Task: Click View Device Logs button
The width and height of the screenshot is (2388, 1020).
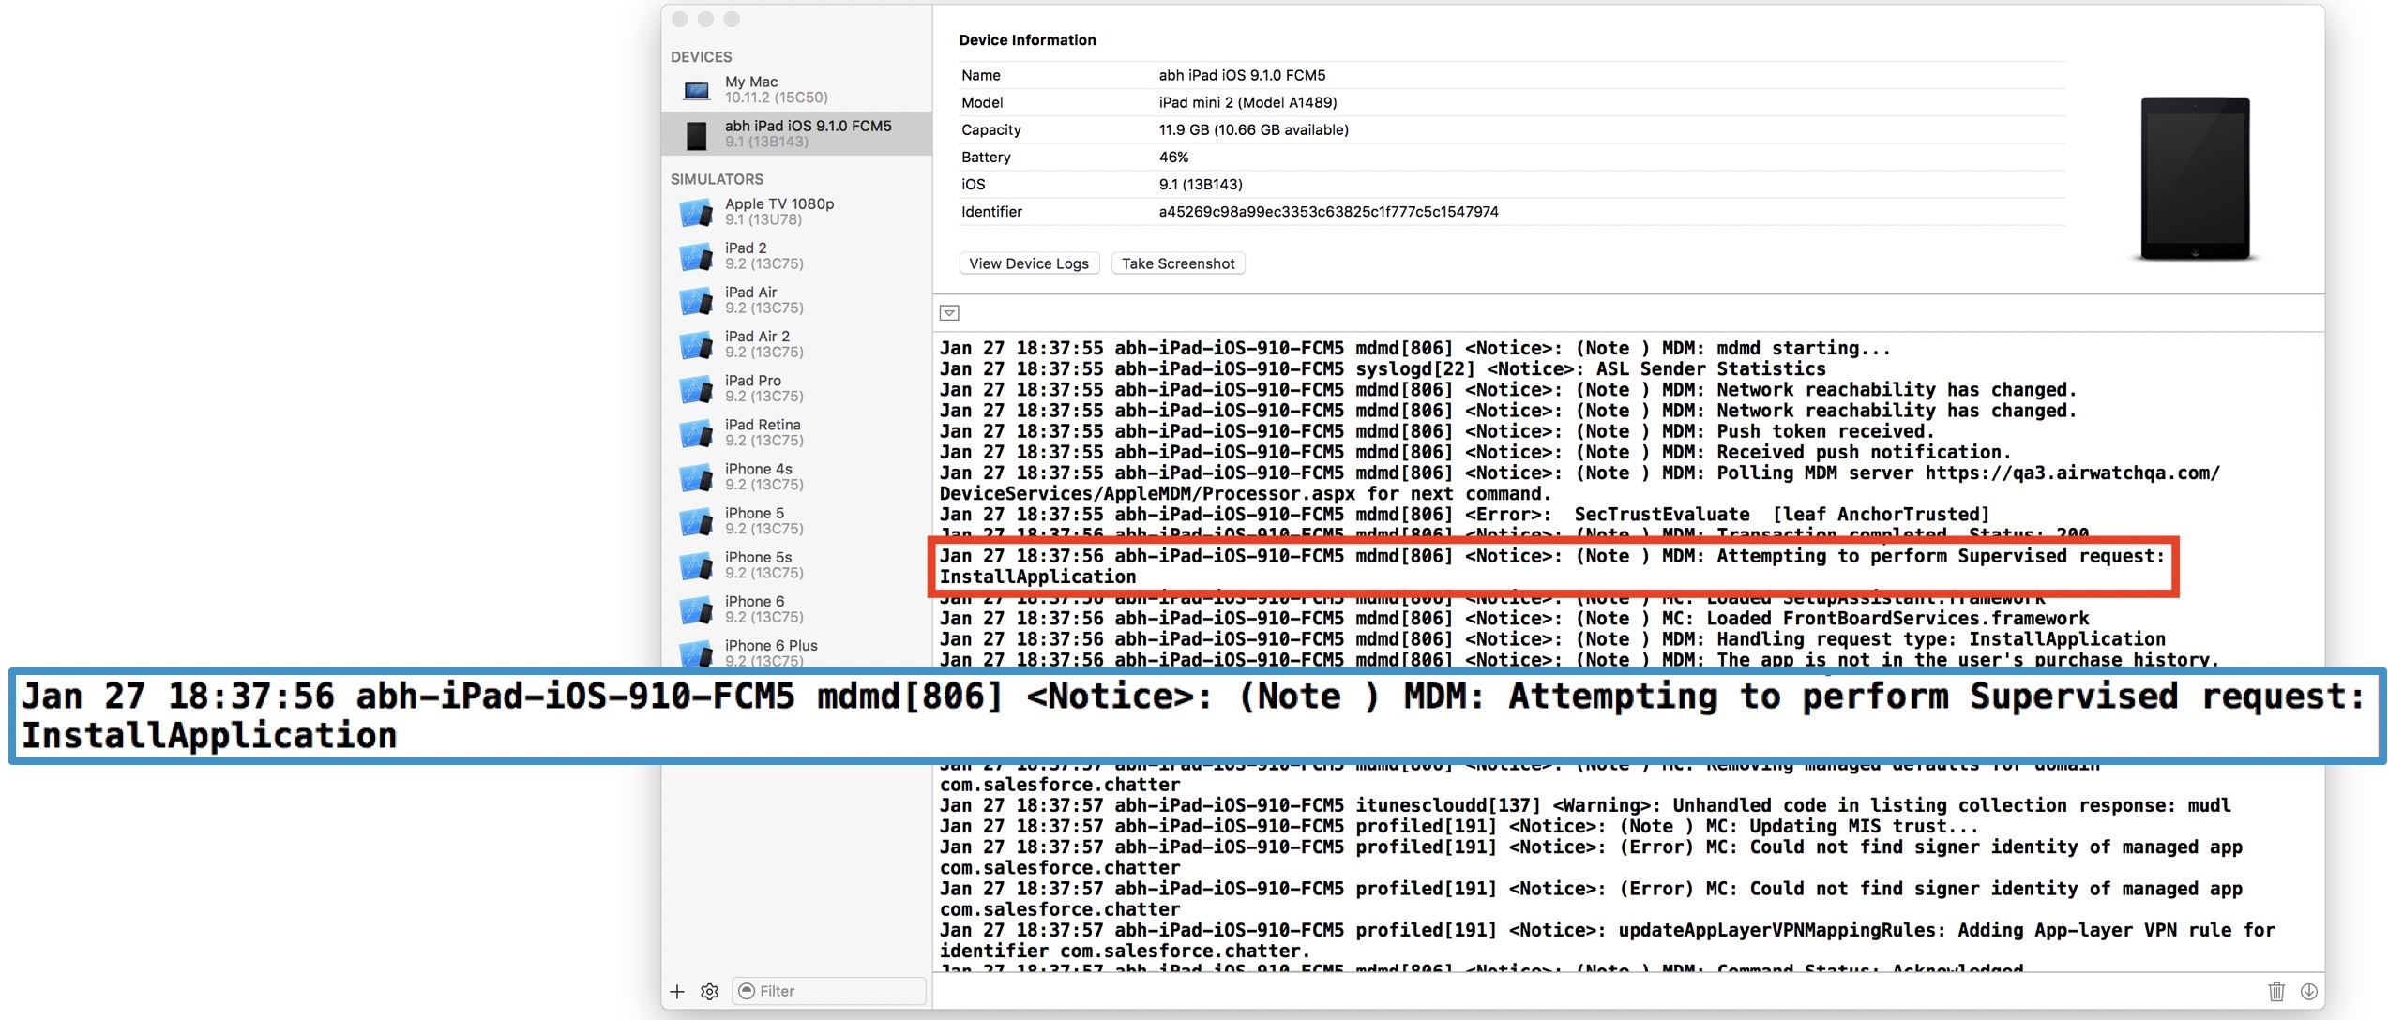Action: pyautogui.click(x=1029, y=263)
